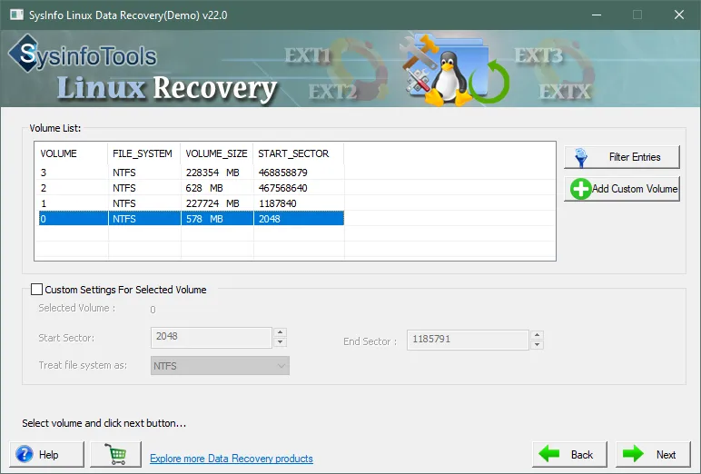701x474 pixels.
Task: Proceed with the Next button
Action: [653, 454]
